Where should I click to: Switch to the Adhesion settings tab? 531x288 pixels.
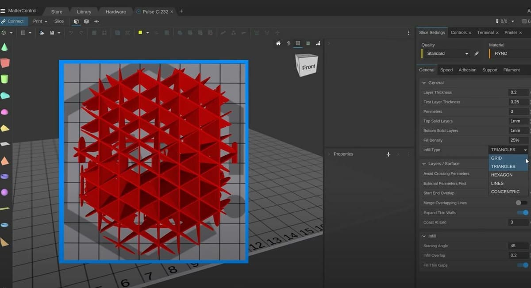pyautogui.click(x=467, y=70)
